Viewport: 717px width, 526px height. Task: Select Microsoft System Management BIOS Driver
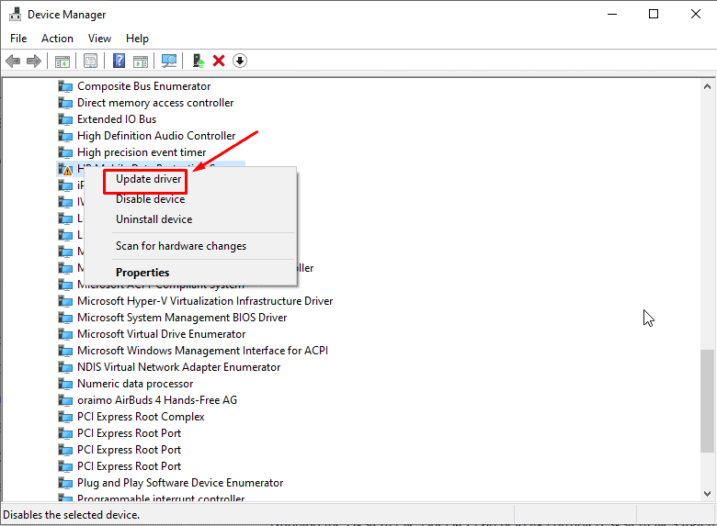182,318
